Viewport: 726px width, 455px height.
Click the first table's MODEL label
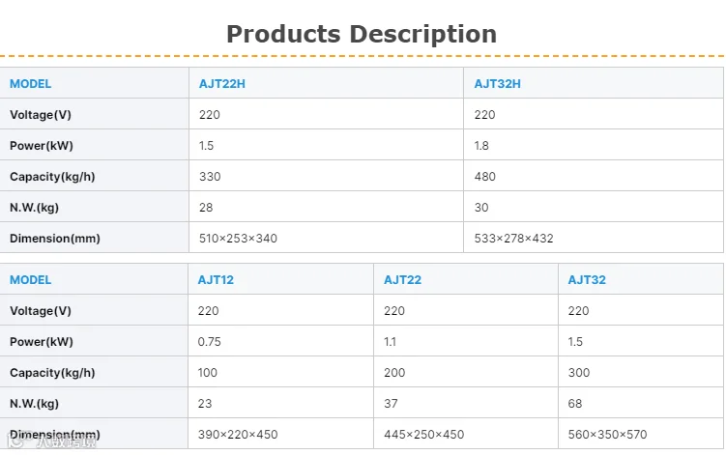click(31, 84)
